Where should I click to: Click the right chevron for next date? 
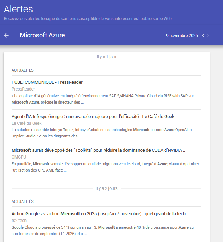208,36
